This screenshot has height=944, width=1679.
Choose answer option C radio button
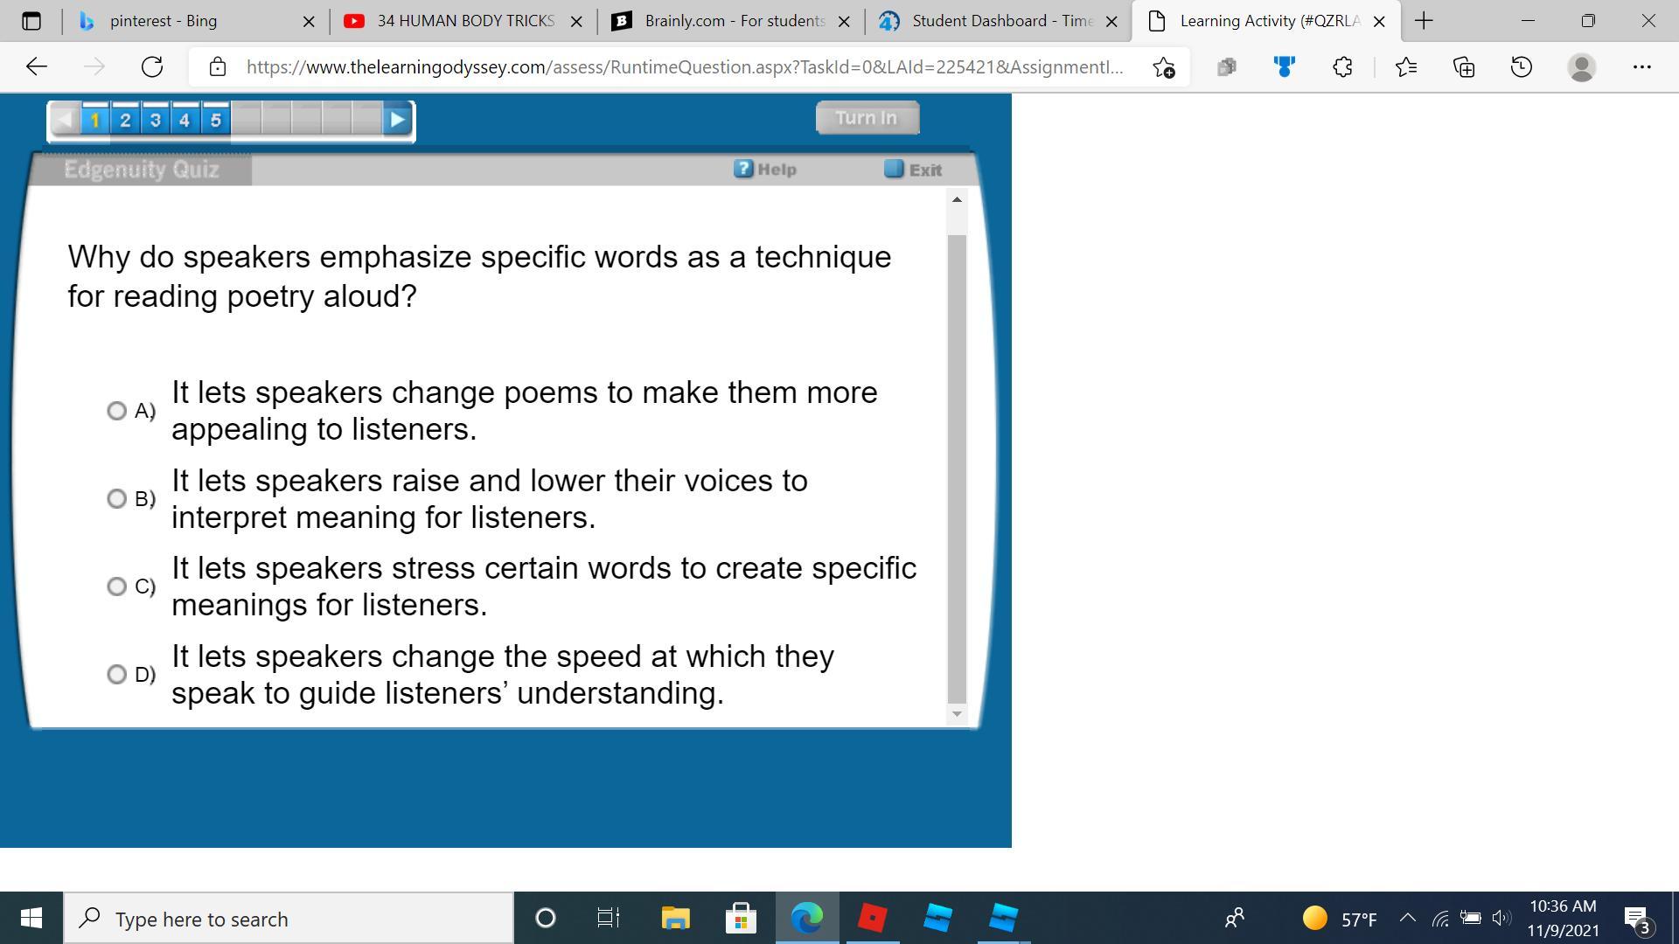pyautogui.click(x=116, y=587)
